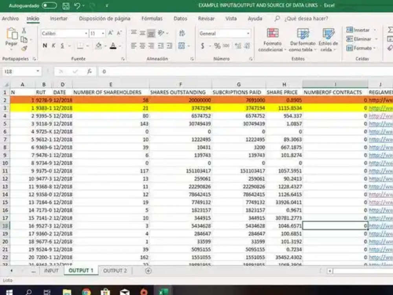Click the Cut scissors icon
393x295 pixels.
click(x=24, y=31)
